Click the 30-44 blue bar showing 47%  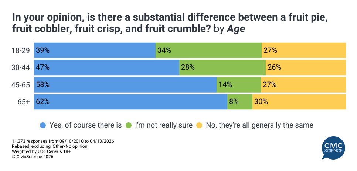(x=106, y=67)
